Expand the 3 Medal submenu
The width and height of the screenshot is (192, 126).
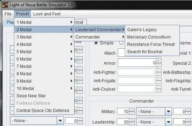(44, 37)
